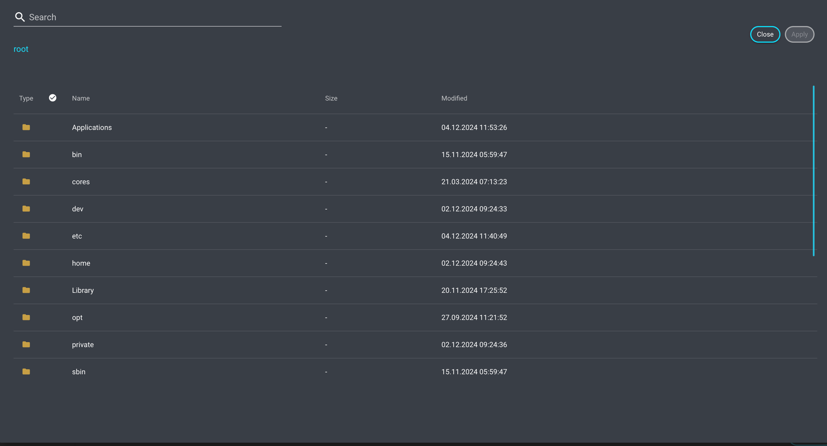Click the search magnifier icon
Screen dimensions: 827x446
(x=20, y=17)
